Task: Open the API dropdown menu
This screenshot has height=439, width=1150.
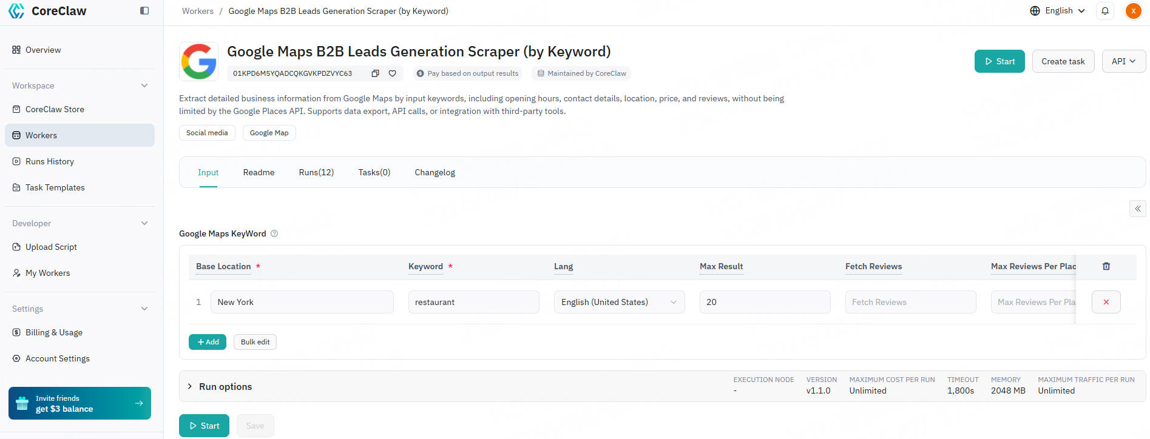Action: (1124, 61)
